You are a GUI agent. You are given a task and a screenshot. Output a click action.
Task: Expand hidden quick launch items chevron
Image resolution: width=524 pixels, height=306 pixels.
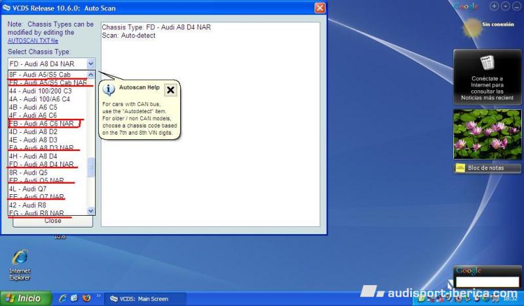point(98,296)
